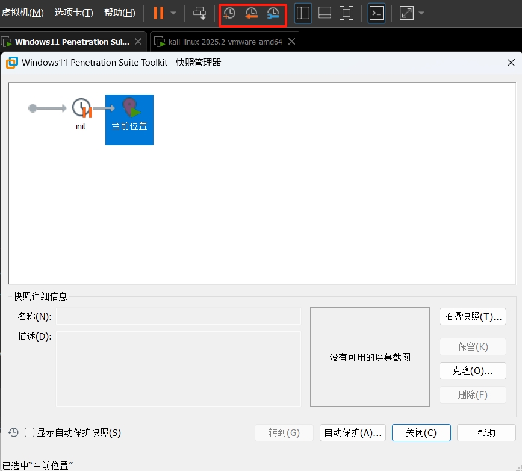Open the pause button dropdown arrow
The height and width of the screenshot is (471, 522).
pyautogui.click(x=173, y=13)
